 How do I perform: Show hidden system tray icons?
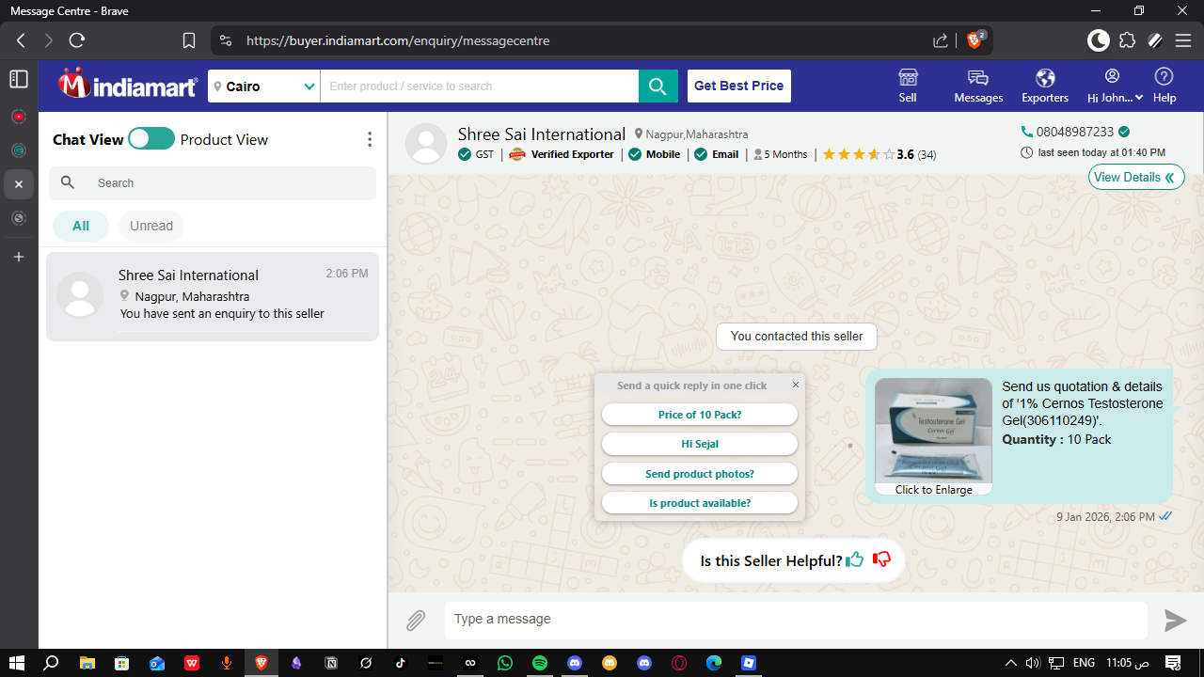pos(1011,663)
